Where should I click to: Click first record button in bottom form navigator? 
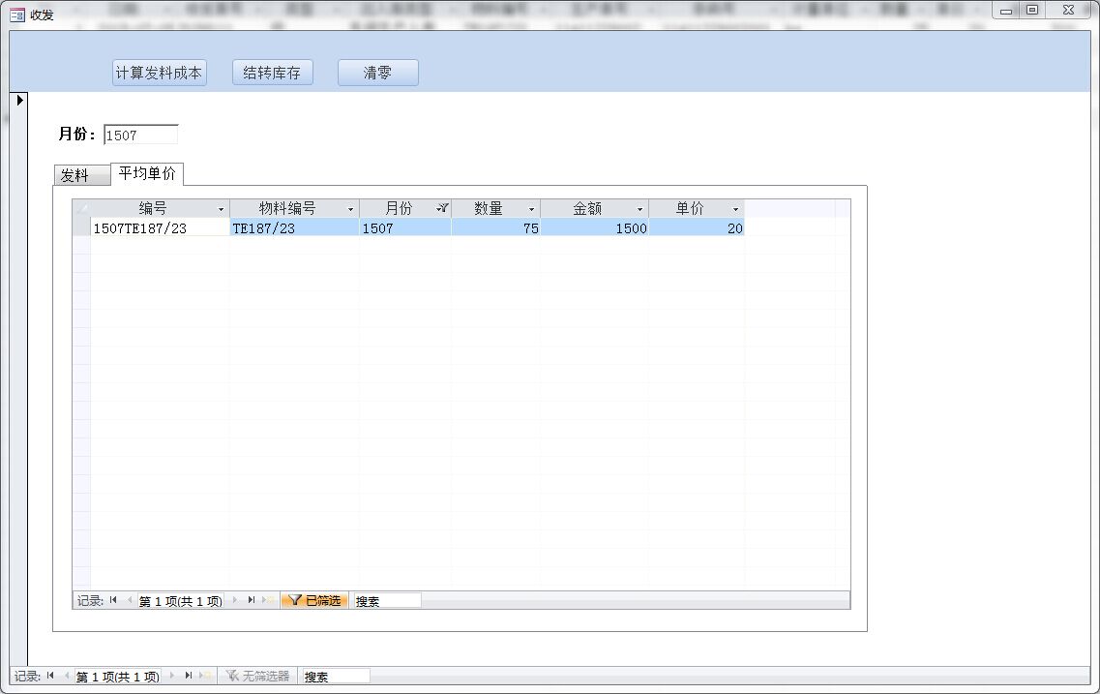point(50,676)
